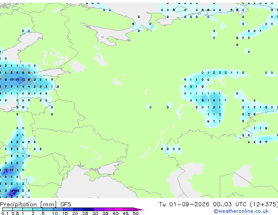Screen dimensions: 278x215
Task: Select the 40–45 mm magenta legend swatch
Action: coord(119,209)
